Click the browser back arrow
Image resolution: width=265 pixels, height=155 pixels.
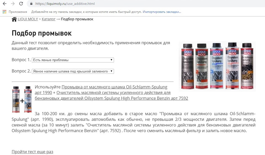point(5,4)
